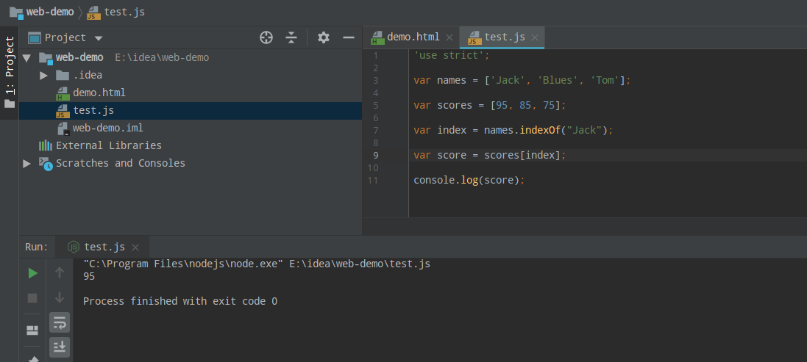807x362 pixels.
Task: Close the test.js editor tab
Action: pos(535,37)
